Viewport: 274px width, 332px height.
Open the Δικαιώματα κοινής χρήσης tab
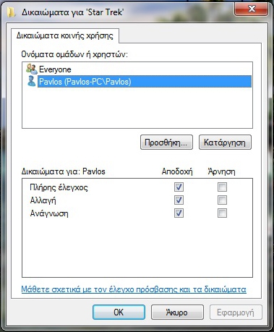[65, 36]
